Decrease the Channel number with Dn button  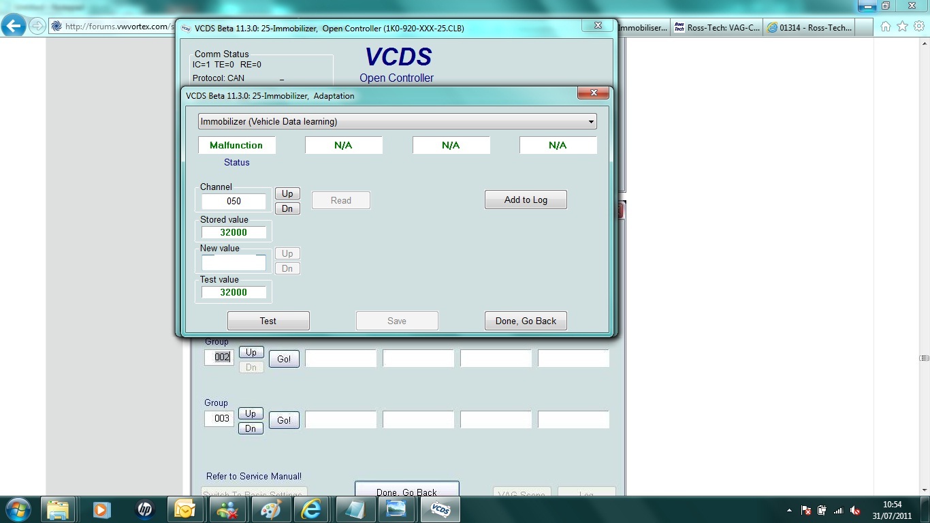[x=287, y=208]
